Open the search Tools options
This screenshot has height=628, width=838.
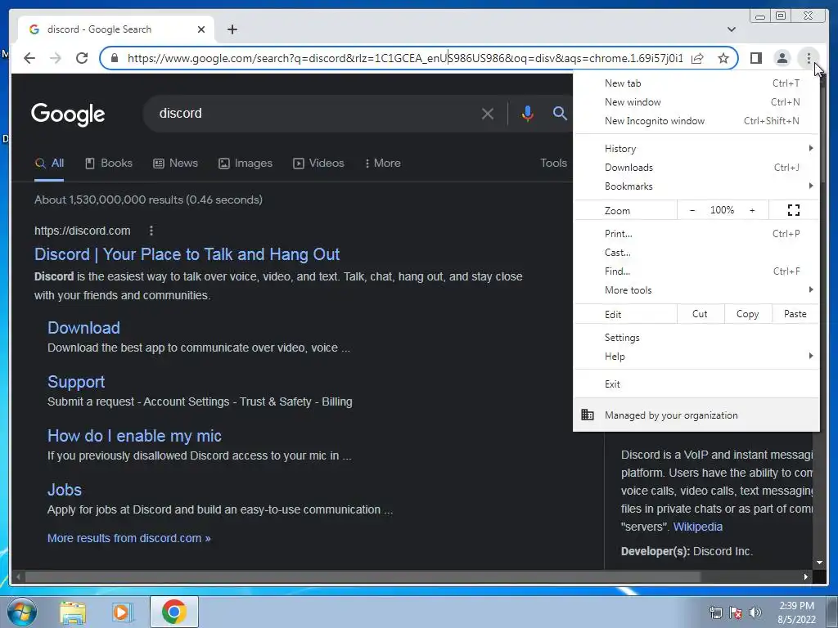[x=553, y=163]
